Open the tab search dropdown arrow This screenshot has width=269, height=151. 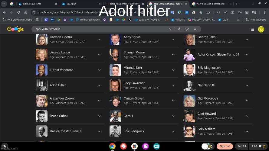[4, 4]
